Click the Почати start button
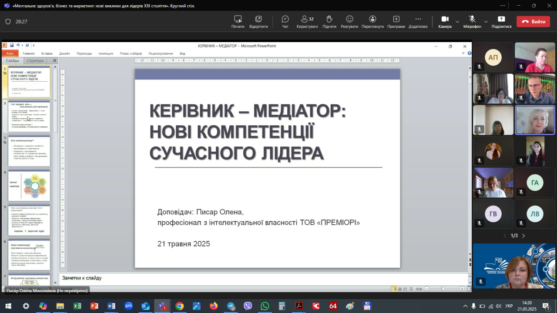 pos(238,20)
